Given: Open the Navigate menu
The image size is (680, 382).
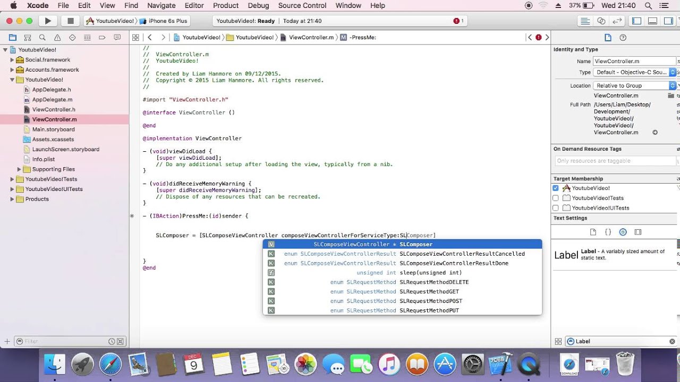Looking at the screenshot, I should click(161, 5).
